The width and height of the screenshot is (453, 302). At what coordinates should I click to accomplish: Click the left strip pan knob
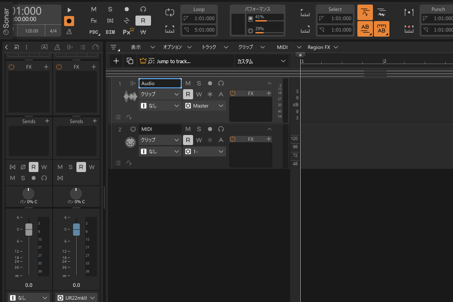[x=28, y=194]
